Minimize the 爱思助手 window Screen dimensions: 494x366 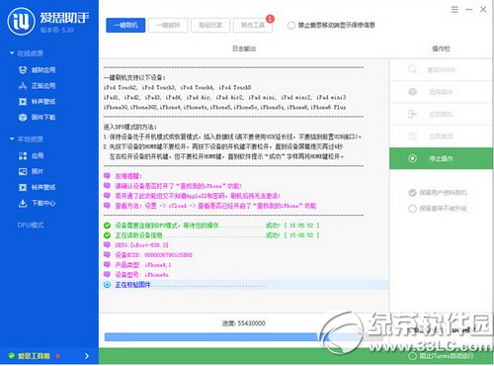[x=469, y=10]
